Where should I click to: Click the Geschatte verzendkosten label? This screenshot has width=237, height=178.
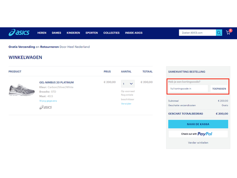(182, 105)
